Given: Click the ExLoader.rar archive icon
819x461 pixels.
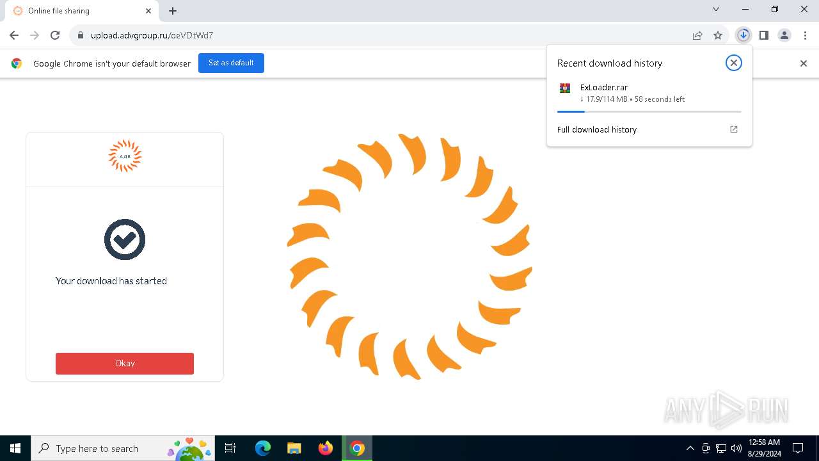Looking at the screenshot, I should [x=564, y=88].
